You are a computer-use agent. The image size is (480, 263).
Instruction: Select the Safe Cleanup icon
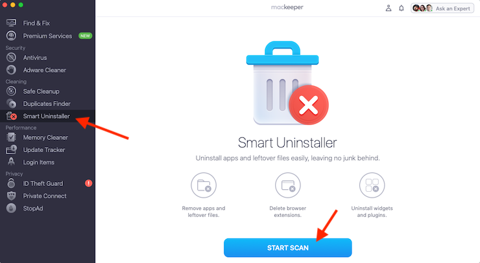pos(11,91)
